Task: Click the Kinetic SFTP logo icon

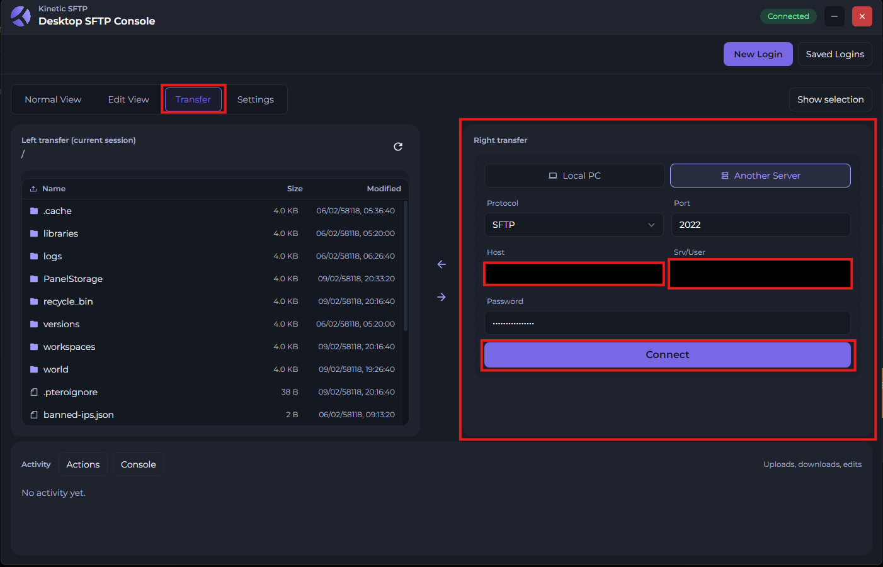Action: [x=21, y=16]
